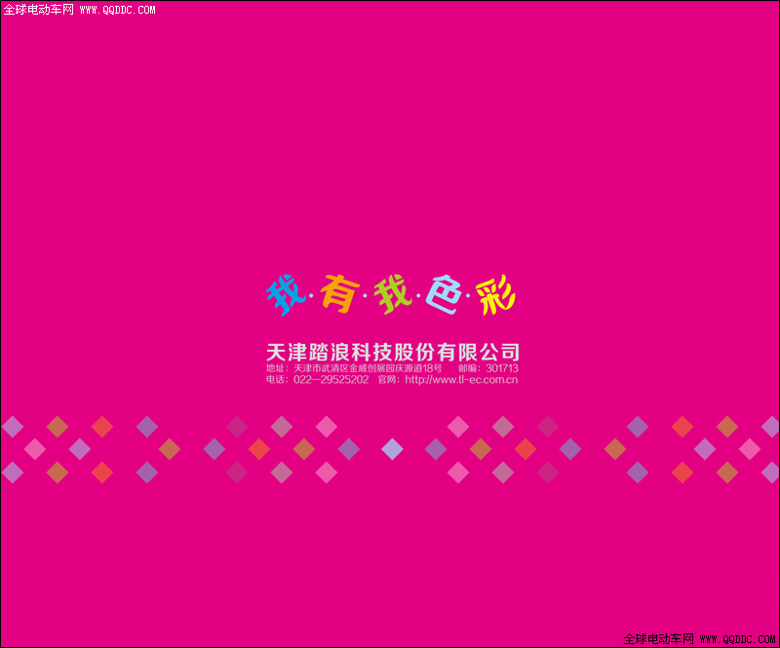Viewport: 780px width, 648px height.
Task: Click the company name 天津踏浪科技股份有限公司
Action: tap(393, 352)
